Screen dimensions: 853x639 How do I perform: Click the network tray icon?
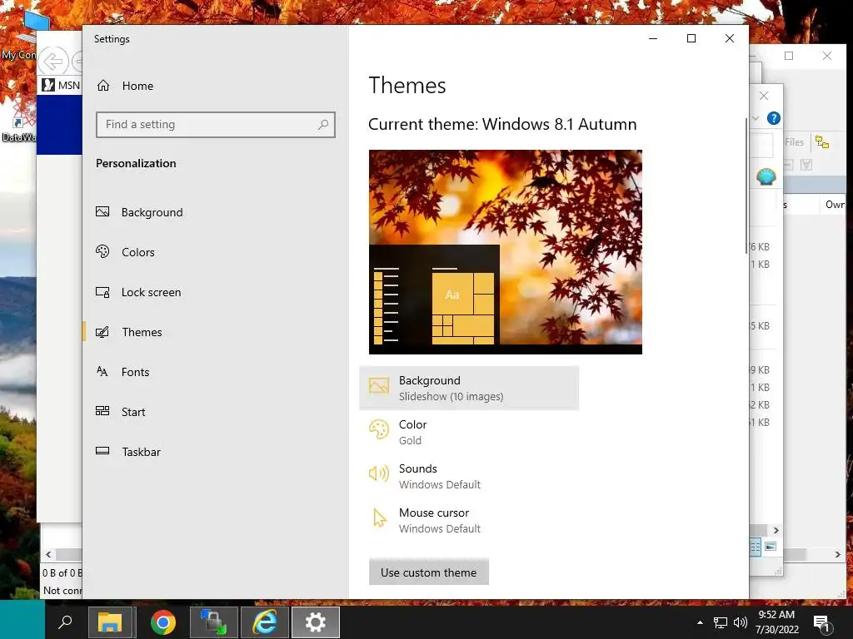click(x=721, y=622)
